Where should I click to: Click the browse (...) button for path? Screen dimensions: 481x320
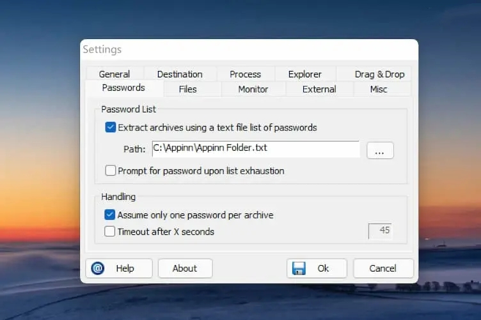coord(380,150)
